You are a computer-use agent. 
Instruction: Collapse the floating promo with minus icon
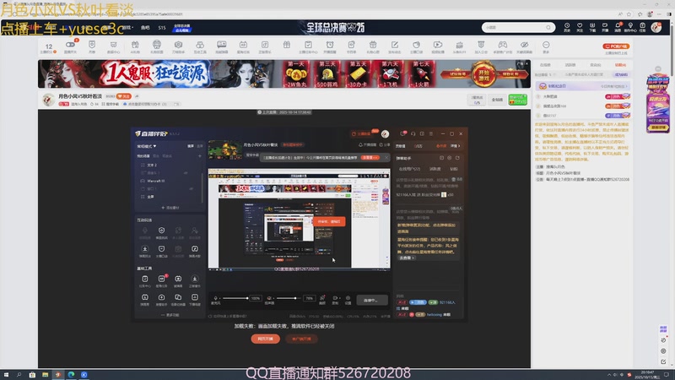tap(658, 69)
